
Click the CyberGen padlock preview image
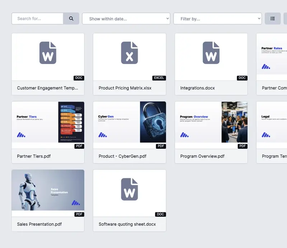click(153, 122)
